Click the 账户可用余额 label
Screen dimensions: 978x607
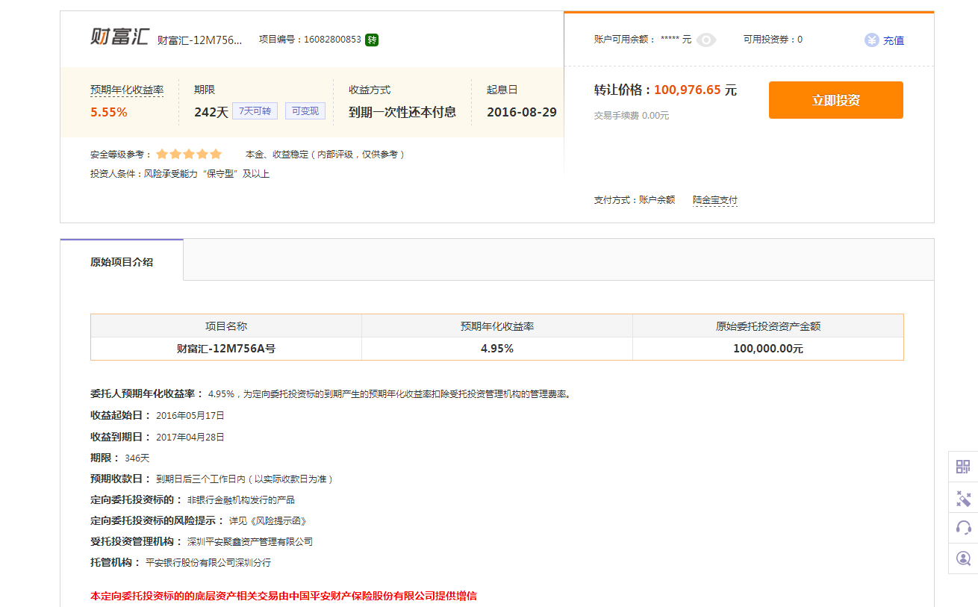625,40
